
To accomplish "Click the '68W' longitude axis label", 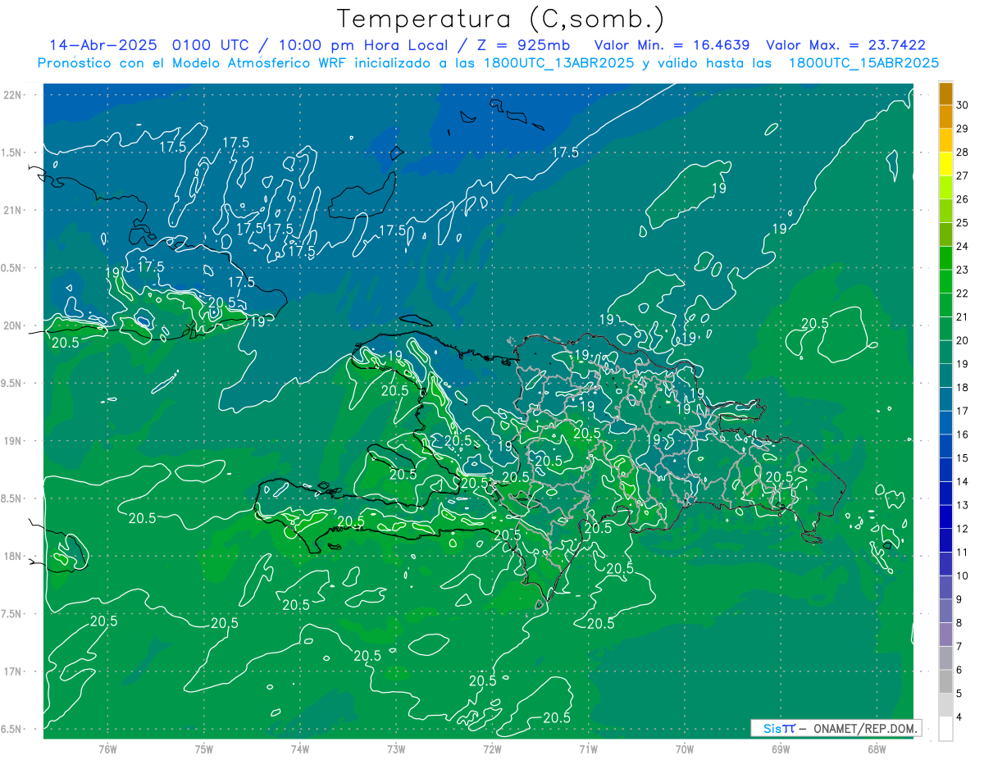I will click(x=877, y=749).
